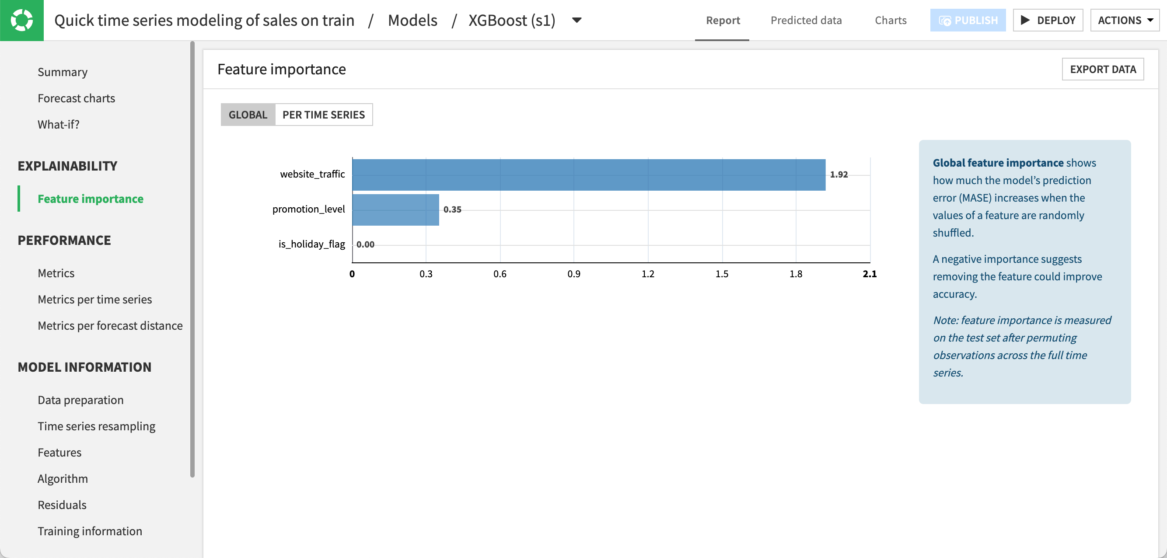
Task: Click the Export Data button
Action: 1103,69
